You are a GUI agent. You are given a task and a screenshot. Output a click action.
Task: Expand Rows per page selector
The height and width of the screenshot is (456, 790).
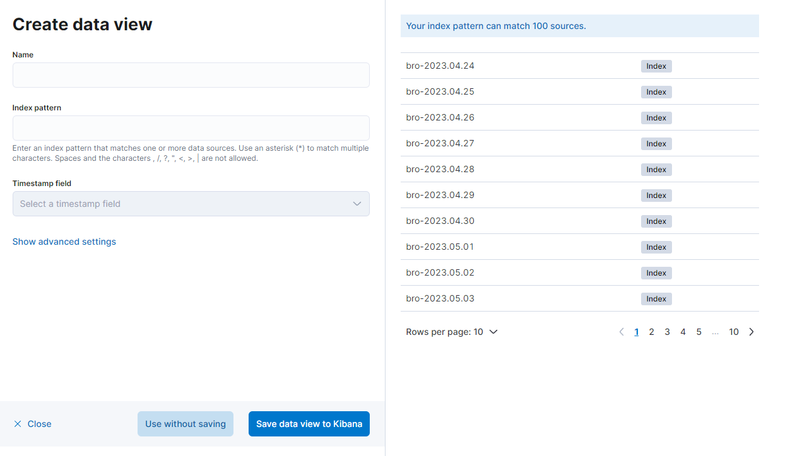coord(452,332)
